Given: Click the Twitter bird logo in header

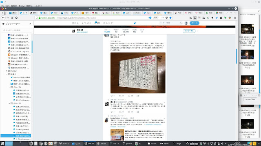Looking at the screenshot, I should click(x=135, y=23).
